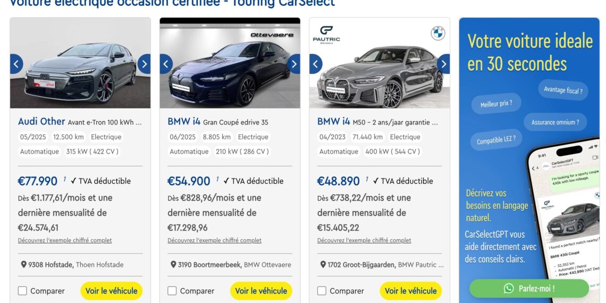Viewport: 606px width, 303px height.
Task: Show next photo of BMW i4 M50
Action: coord(443,64)
